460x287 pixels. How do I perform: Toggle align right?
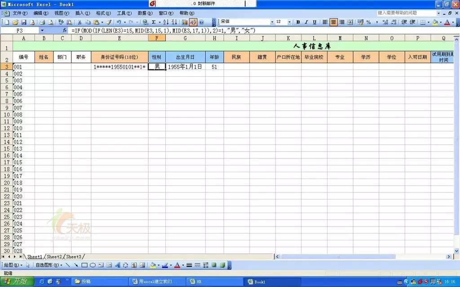[342, 22]
